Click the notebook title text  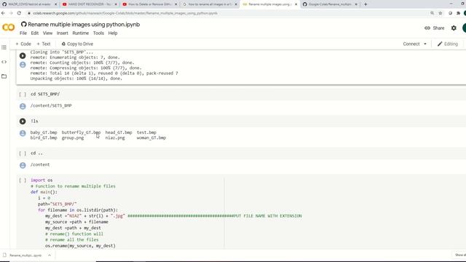84,24
